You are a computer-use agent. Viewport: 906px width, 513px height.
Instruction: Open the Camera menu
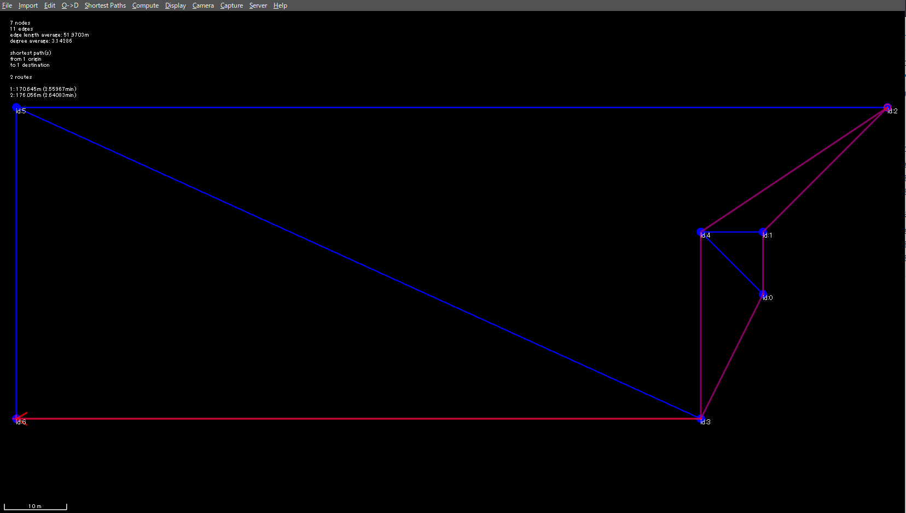203,5
